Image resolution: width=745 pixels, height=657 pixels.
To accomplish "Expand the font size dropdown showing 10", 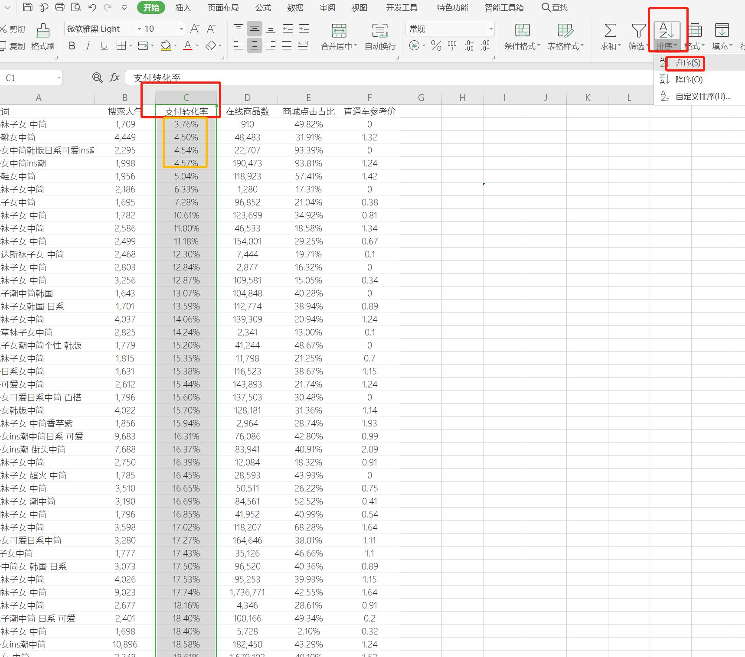I will tap(181, 29).
